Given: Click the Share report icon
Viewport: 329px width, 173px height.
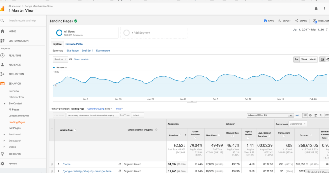Looking at the screenshot, I should 297,21.
